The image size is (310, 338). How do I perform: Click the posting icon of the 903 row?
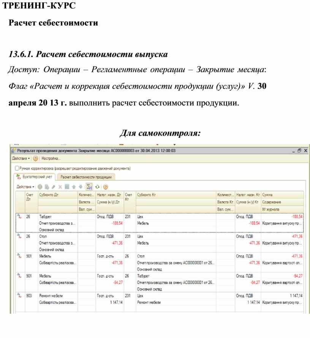(20, 295)
